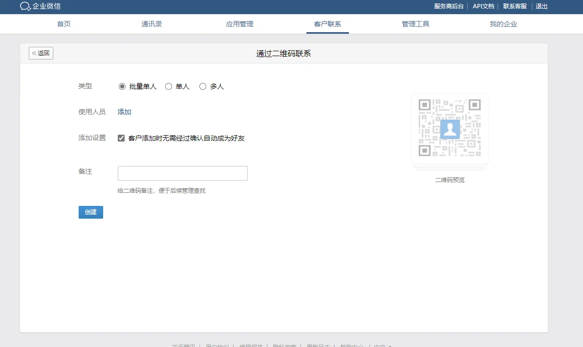The width and height of the screenshot is (583, 347).
Task: Select the 多人 radio button
Action: (203, 86)
